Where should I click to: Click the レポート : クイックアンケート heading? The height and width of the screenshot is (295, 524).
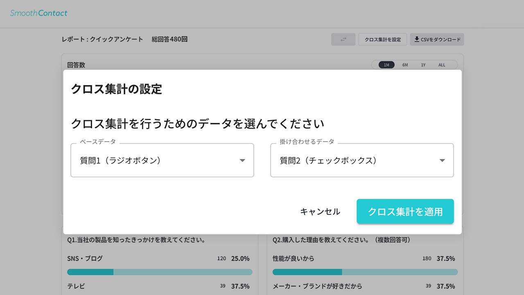[x=102, y=39]
